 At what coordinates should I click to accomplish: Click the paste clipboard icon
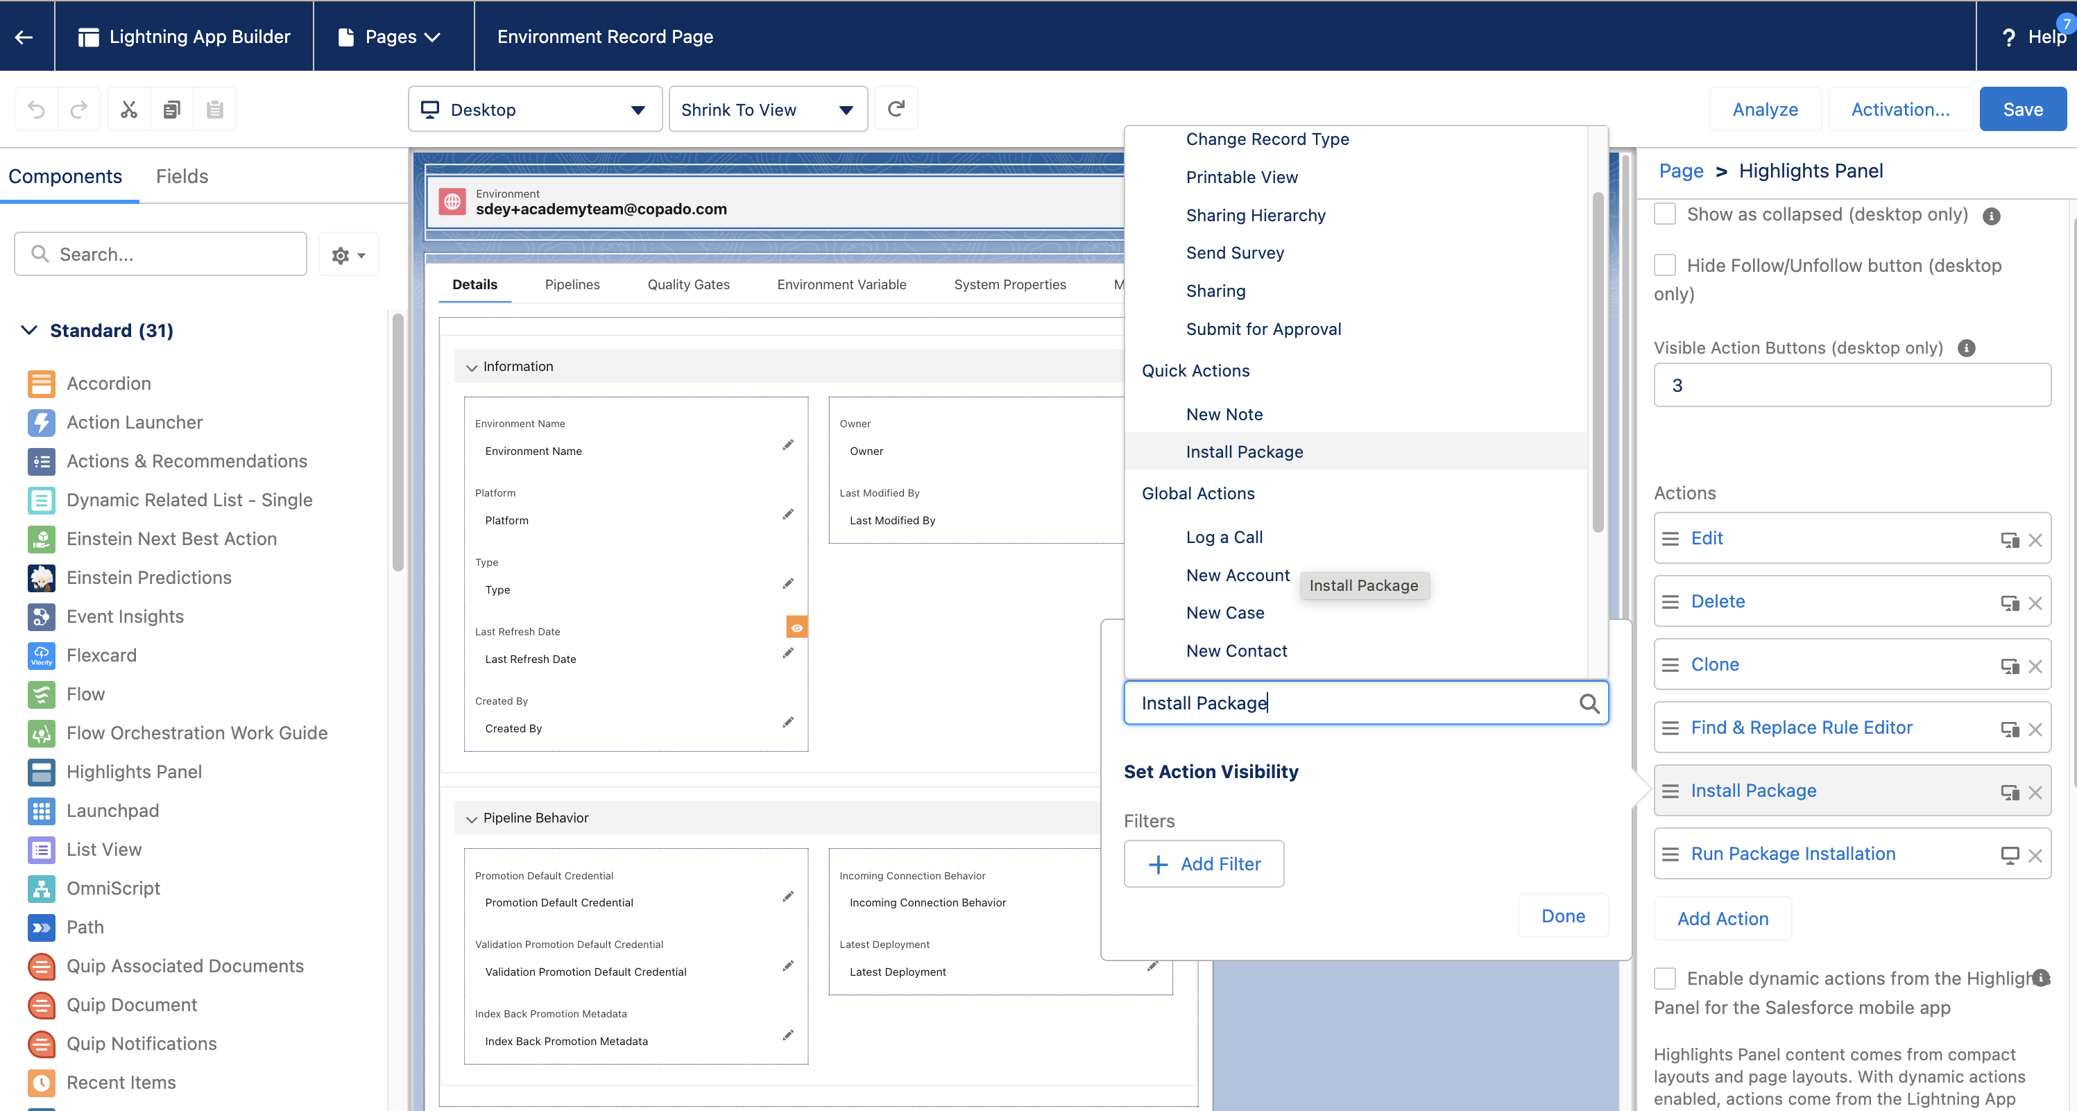tap(214, 109)
